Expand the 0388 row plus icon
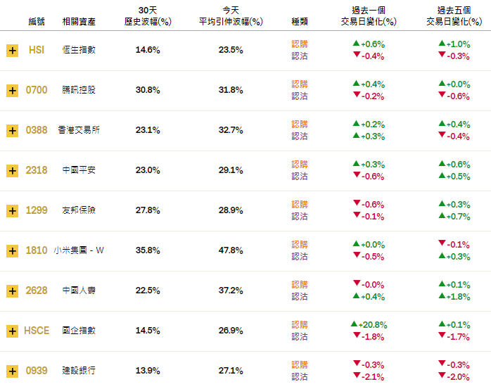This screenshot has width=491, height=389. tap(12, 131)
